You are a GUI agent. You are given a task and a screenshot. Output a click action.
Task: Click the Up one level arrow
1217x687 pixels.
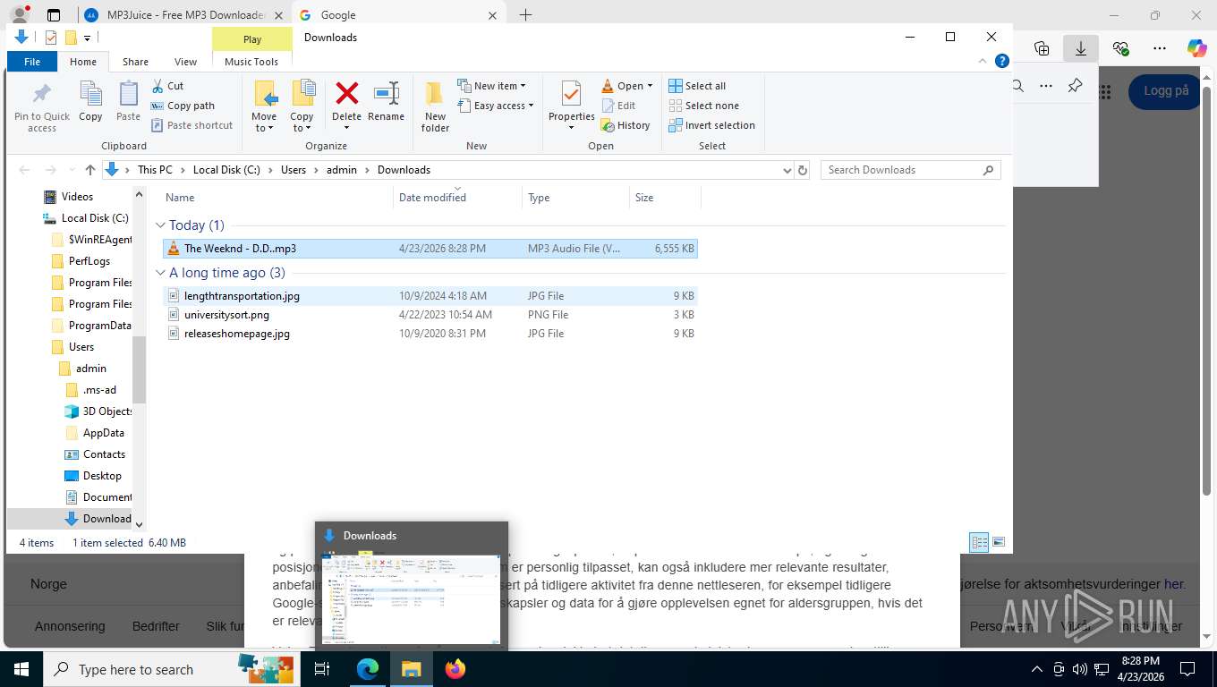(x=89, y=170)
